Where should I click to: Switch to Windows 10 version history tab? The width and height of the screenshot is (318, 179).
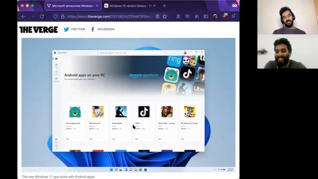click(130, 6)
